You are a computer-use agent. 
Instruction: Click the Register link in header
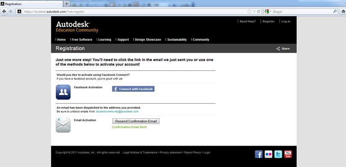click(268, 21)
